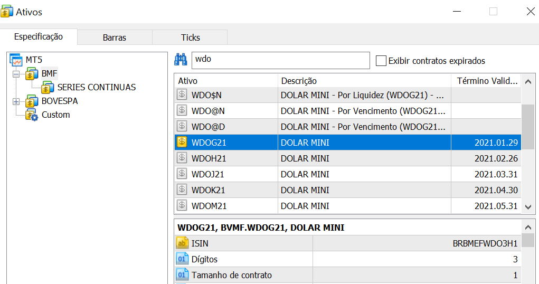
Task: Click the Ativos window title icon
Action: [7, 12]
